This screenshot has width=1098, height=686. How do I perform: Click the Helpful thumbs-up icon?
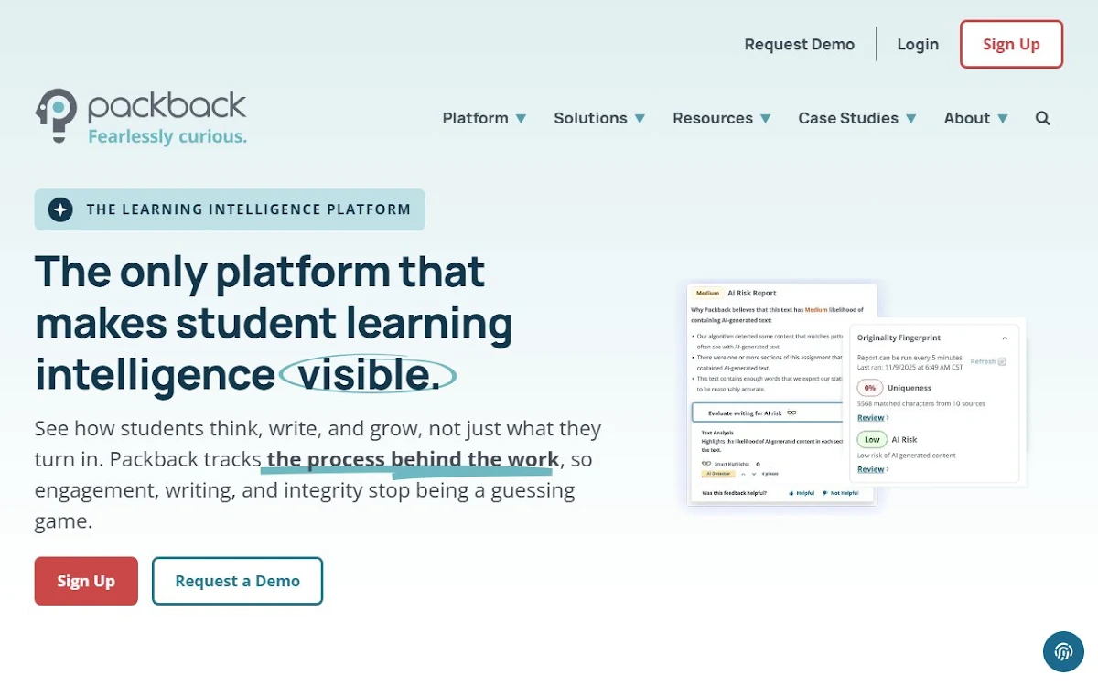791,493
